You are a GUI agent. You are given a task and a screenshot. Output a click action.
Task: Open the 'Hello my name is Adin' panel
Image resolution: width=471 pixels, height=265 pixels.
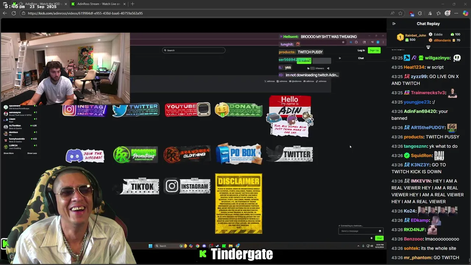(x=291, y=116)
